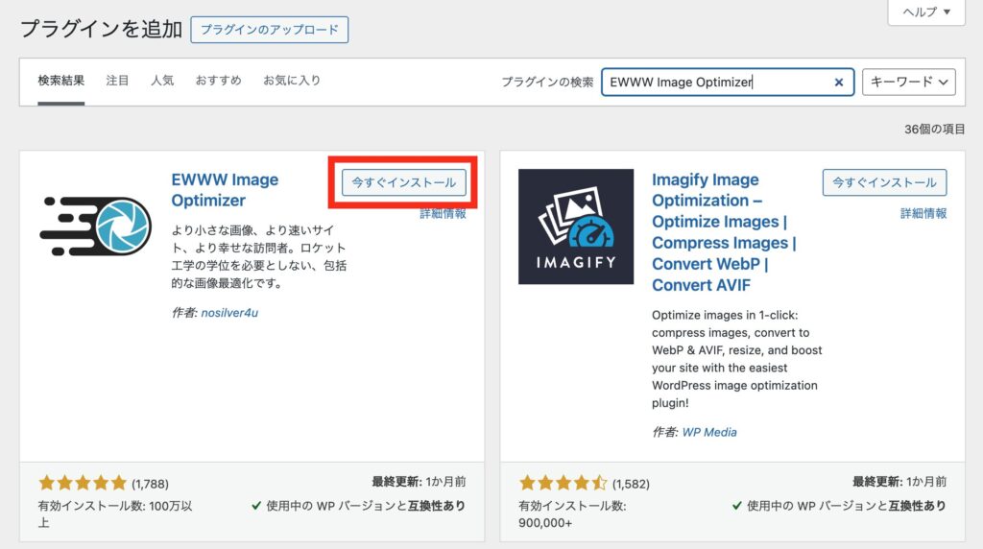Click 有効インストール数: 100万以上 text
The height and width of the screenshot is (549, 983).
115,513
